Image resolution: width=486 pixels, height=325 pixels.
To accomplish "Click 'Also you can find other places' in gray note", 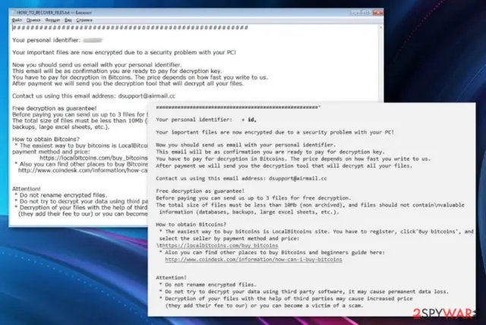I will (272, 253).
